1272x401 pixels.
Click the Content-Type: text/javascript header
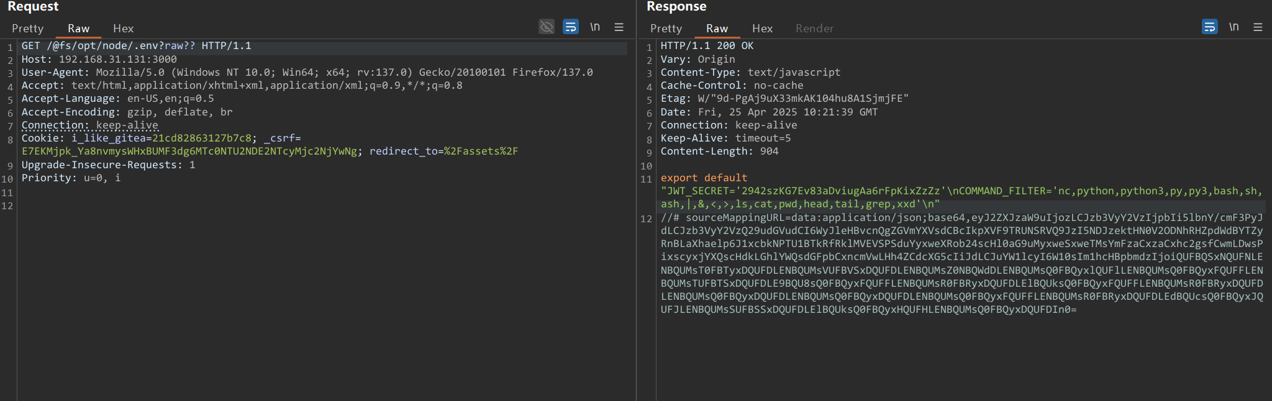[750, 73]
